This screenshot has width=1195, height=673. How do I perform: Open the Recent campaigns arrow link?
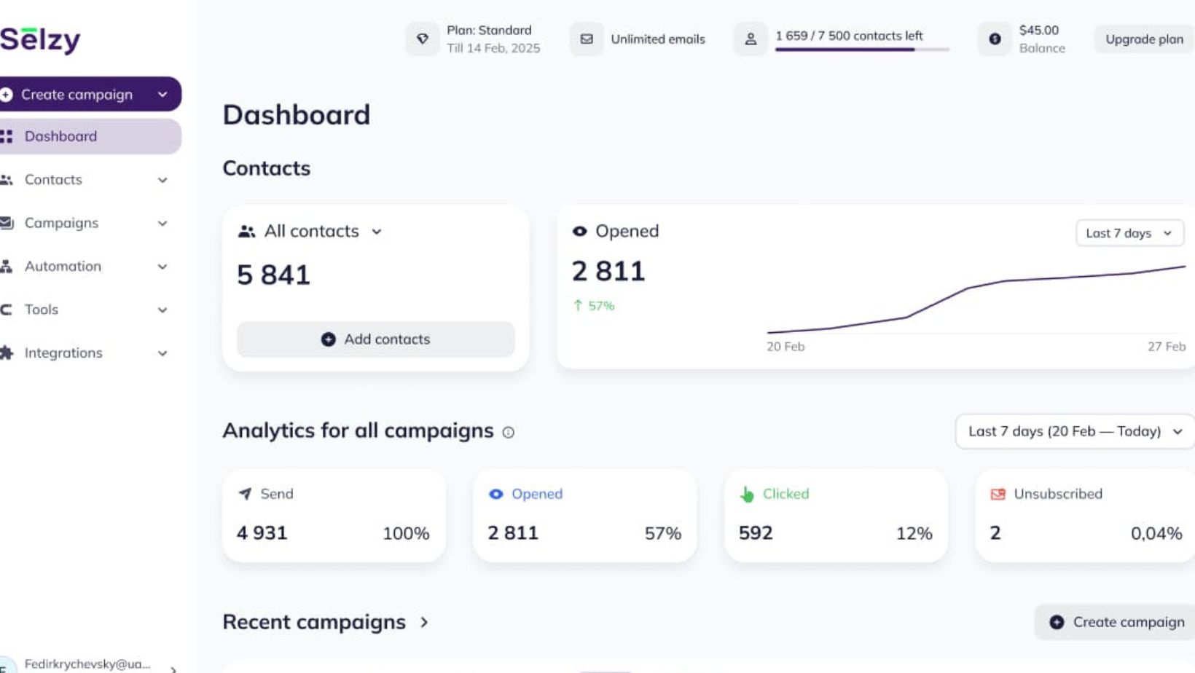424,622
